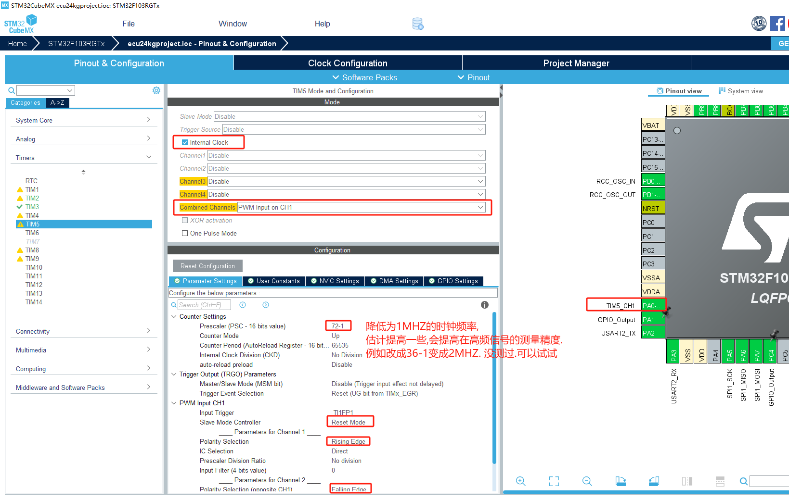Go to previous search result arrow icon
Screen dimensions: 789x500
[243, 305]
